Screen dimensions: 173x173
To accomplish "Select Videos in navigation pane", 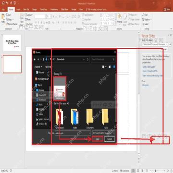I will click(39, 114).
